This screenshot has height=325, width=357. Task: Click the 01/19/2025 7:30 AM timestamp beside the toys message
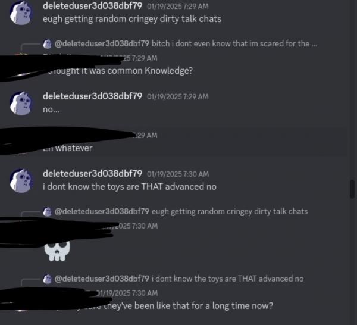[x=178, y=174]
